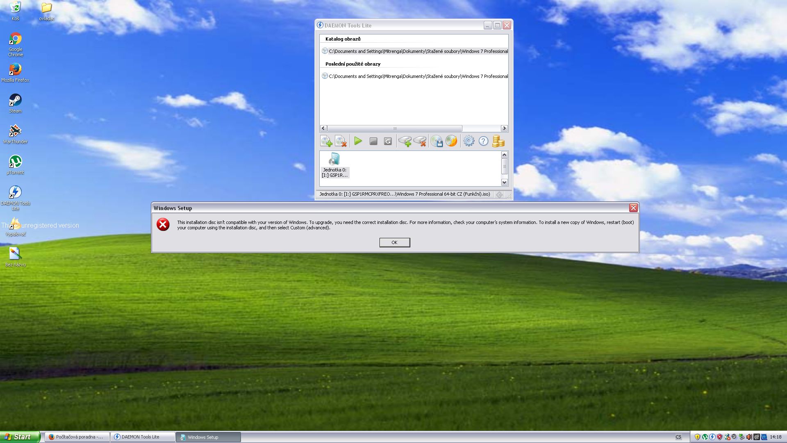
Task: Click the Remove virtual drive icon
Action: (420, 142)
